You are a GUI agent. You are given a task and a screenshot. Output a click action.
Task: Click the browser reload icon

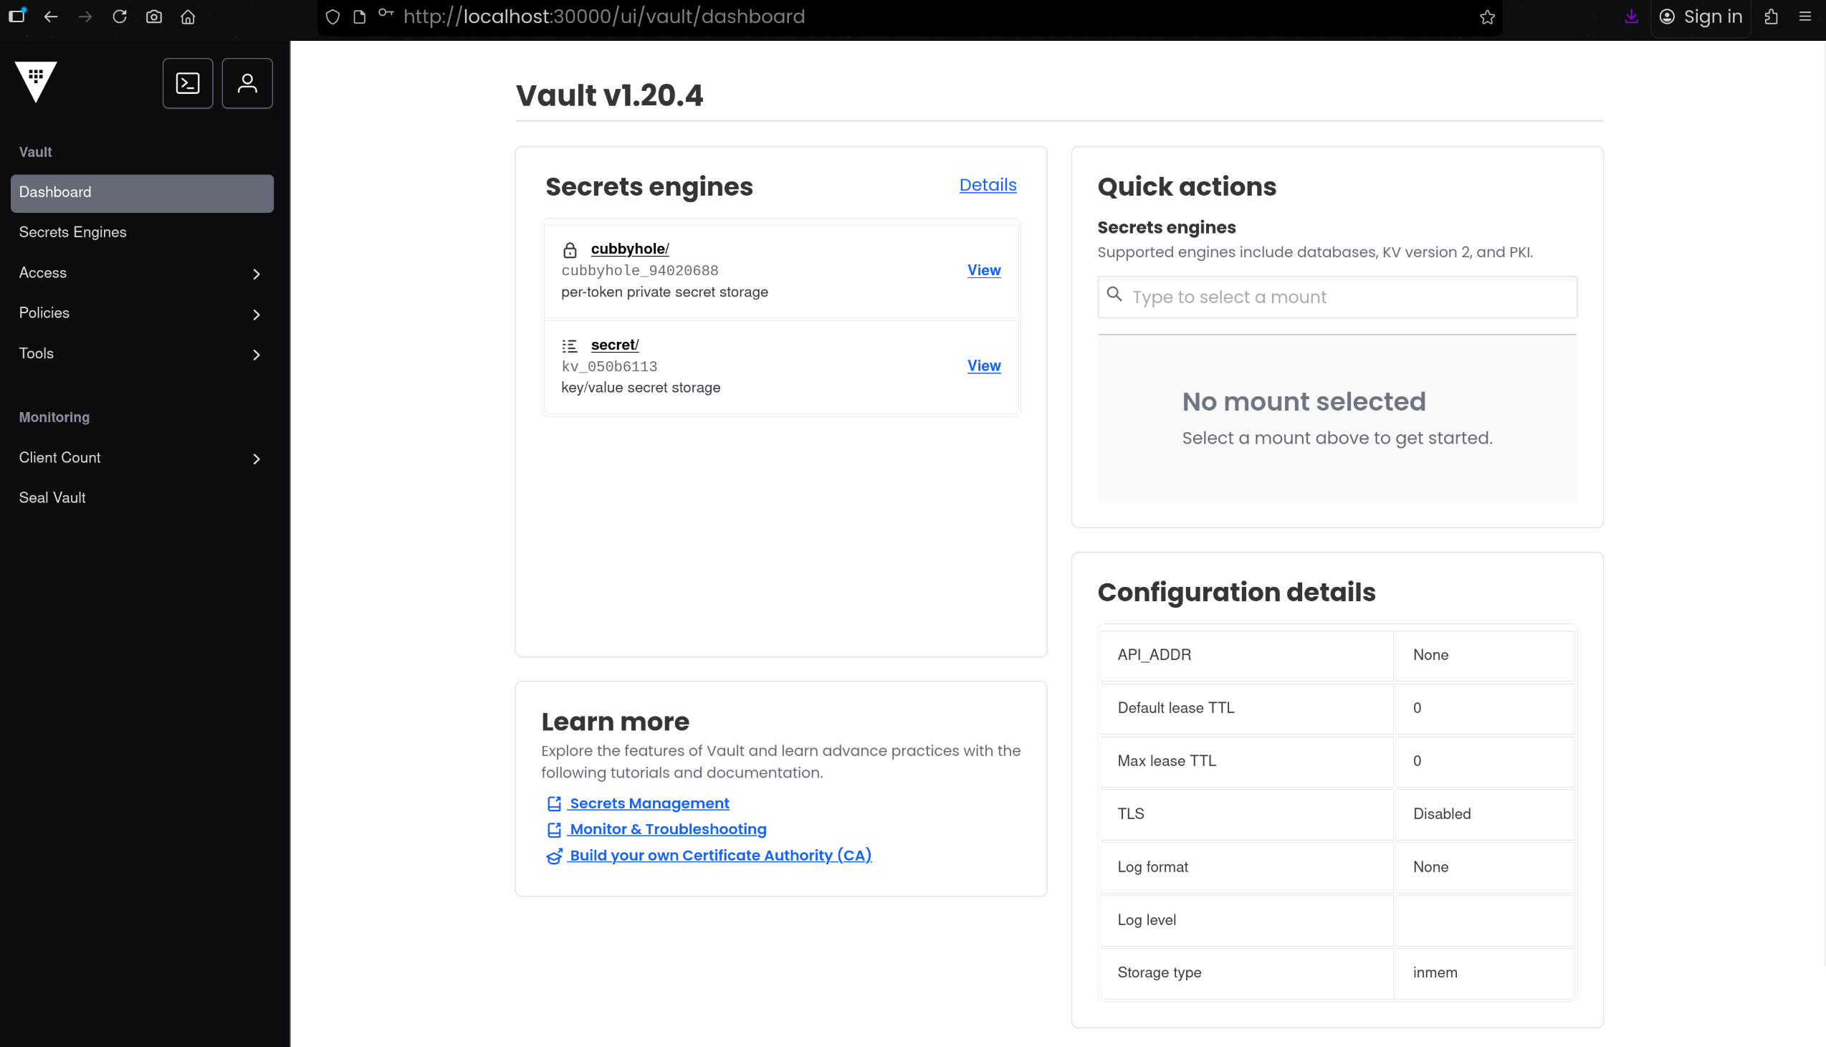coord(120,16)
